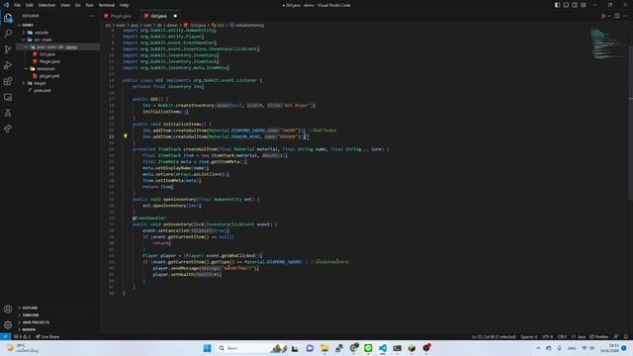Image resolution: width=633 pixels, height=356 pixels.
Task: Open the Terminal menu
Action: tap(107, 5)
